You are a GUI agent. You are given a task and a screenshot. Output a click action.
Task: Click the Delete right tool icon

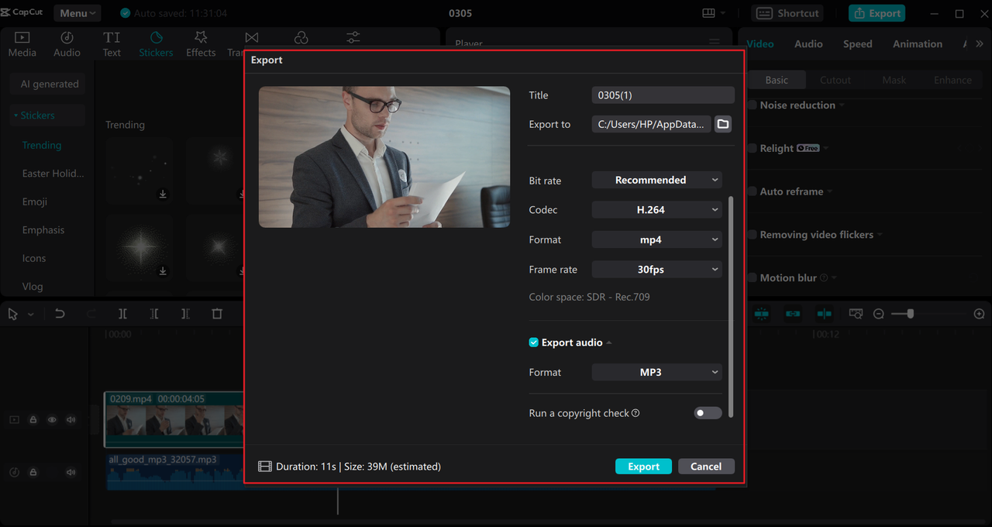pyautogui.click(x=185, y=314)
